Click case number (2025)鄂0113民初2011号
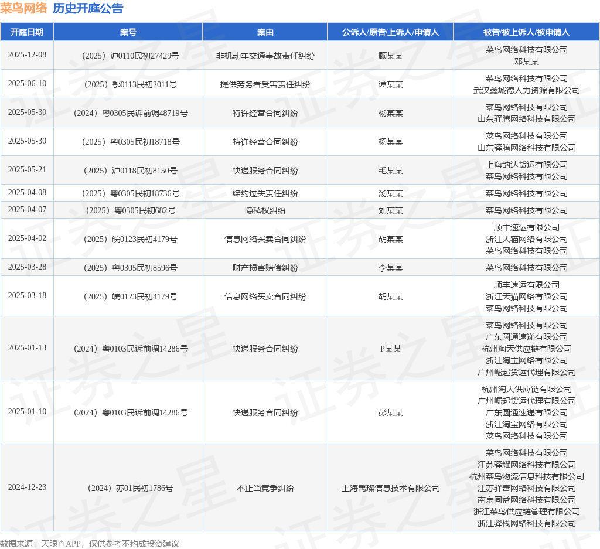Screen dimensions: 600x549 coord(131,84)
